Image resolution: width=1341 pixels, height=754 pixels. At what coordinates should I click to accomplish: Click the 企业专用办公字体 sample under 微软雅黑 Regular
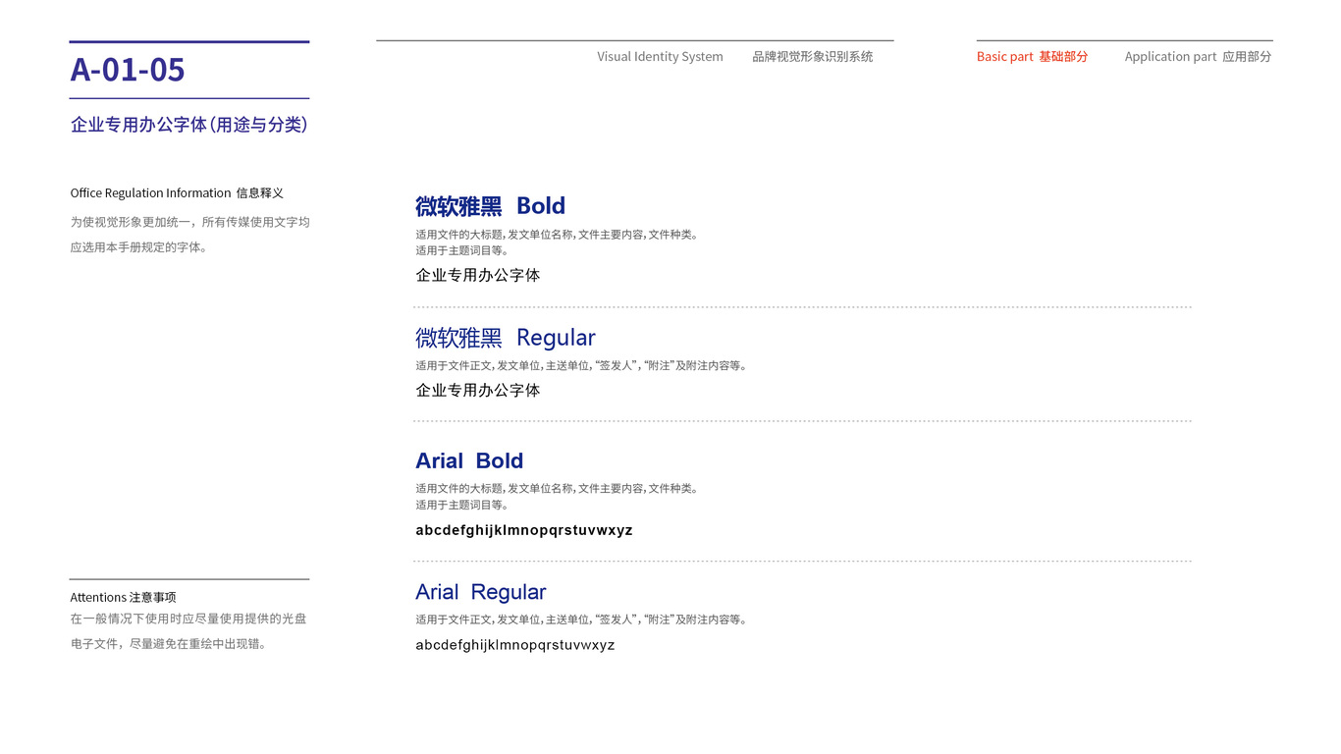click(x=478, y=391)
